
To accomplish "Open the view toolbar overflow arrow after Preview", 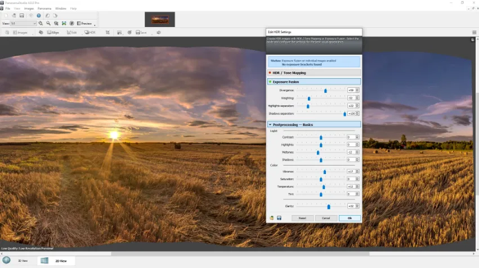I will tap(95, 25).
